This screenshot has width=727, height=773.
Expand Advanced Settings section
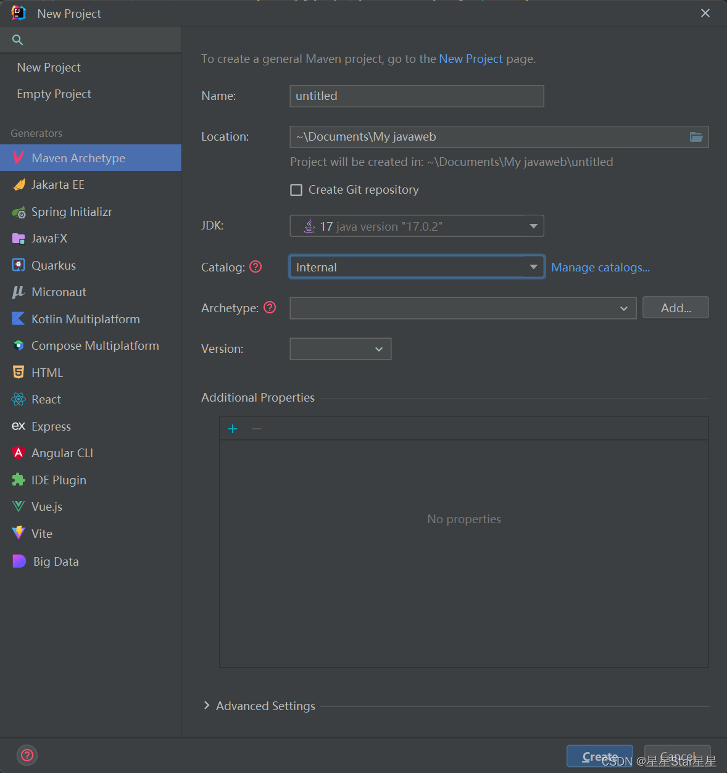(207, 705)
